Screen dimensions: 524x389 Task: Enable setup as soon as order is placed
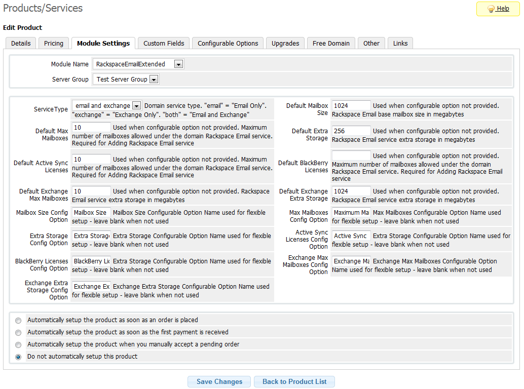pos(18,320)
